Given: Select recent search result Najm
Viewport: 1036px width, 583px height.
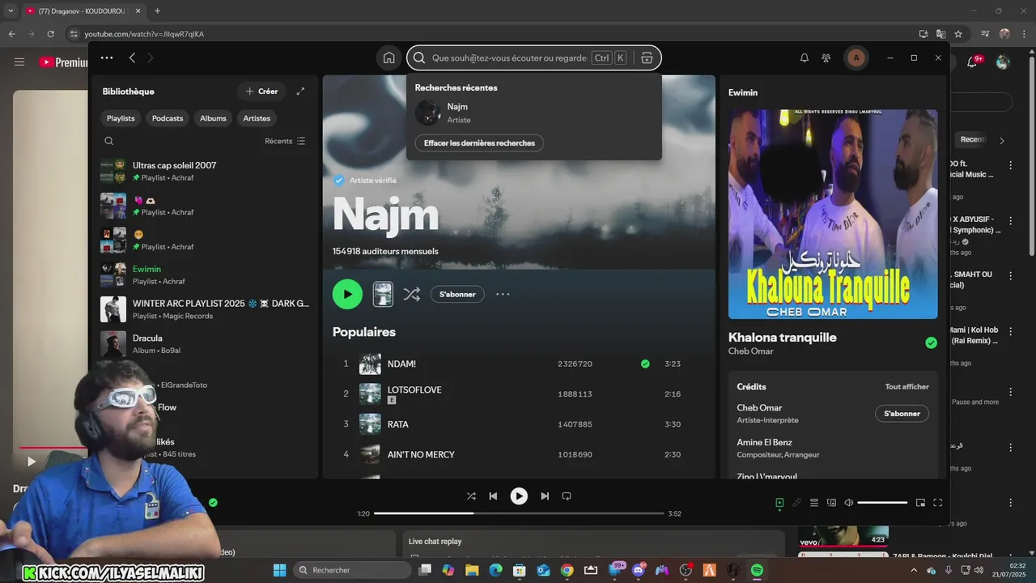Looking at the screenshot, I should click(533, 113).
